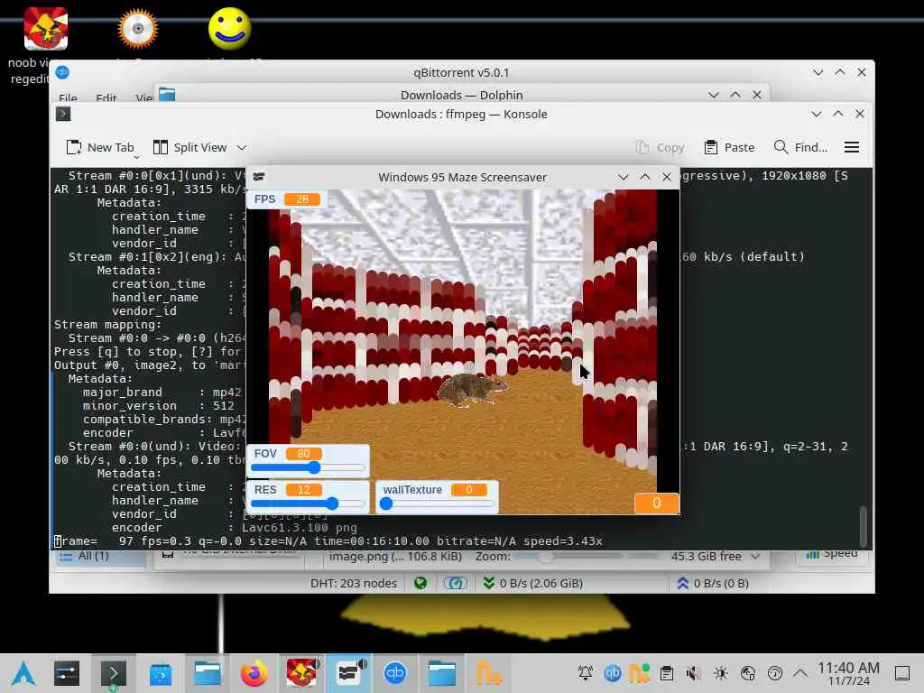Click the Maze Screensaver window icon
The image size is (924, 693).
tap(259, 177)
